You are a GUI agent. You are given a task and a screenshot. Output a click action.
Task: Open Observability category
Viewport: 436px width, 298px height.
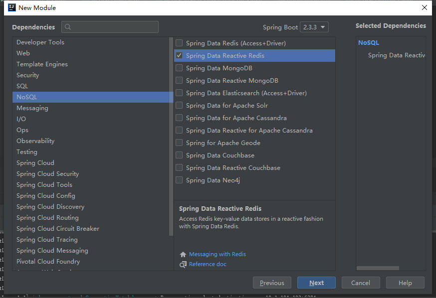[91, 141]
